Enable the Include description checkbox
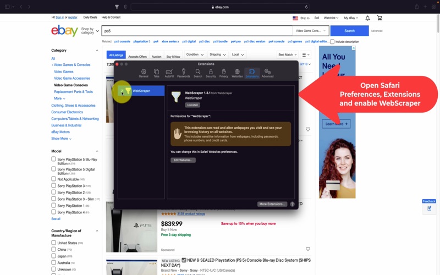 pos(332,41)
